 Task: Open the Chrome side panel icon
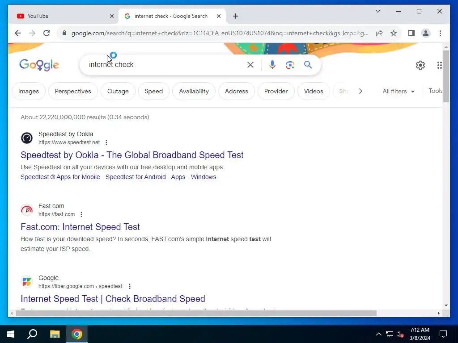411,33
